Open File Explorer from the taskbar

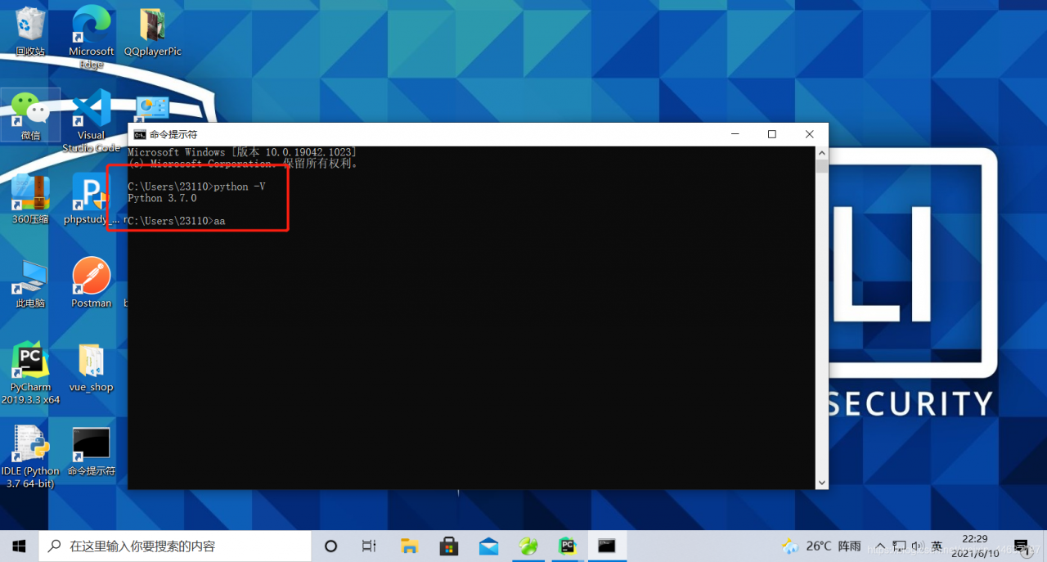pos(409,546)
